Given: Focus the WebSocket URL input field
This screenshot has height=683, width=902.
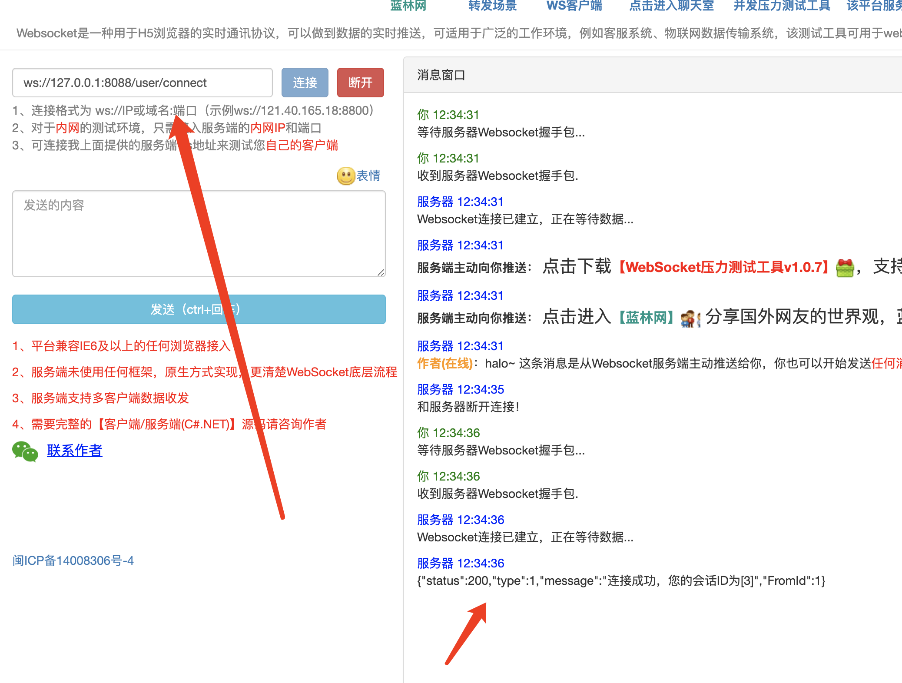Looking at the screenshot, I should click(x=142, y=83).
